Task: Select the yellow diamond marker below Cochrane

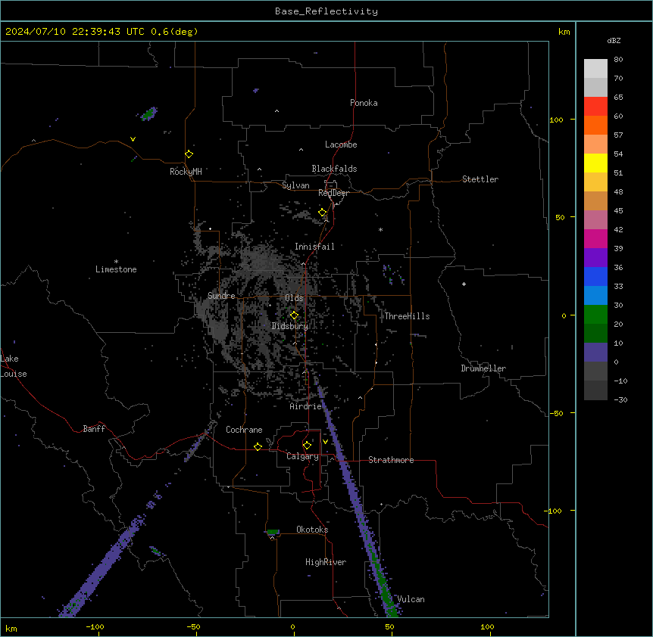Action: (258, 446)
